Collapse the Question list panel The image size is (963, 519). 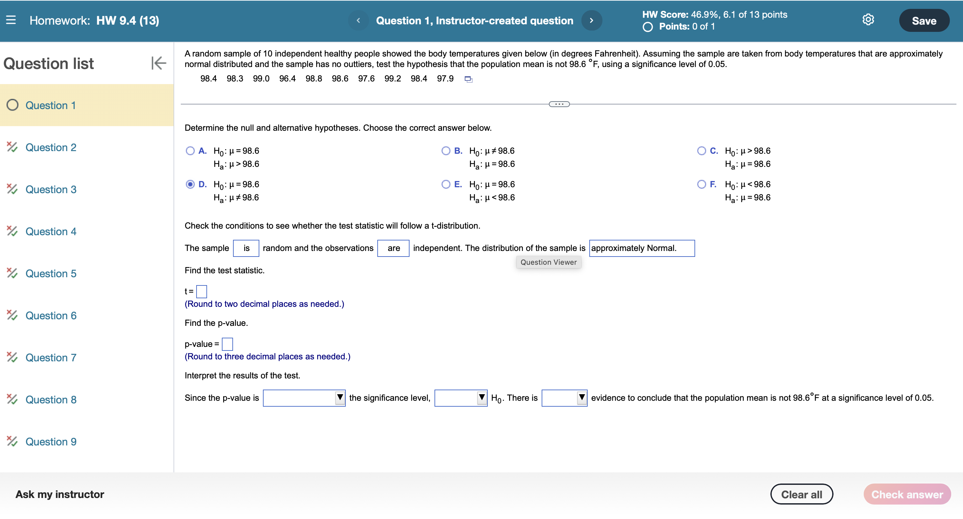pyautogui.click(x=158, y=63)
